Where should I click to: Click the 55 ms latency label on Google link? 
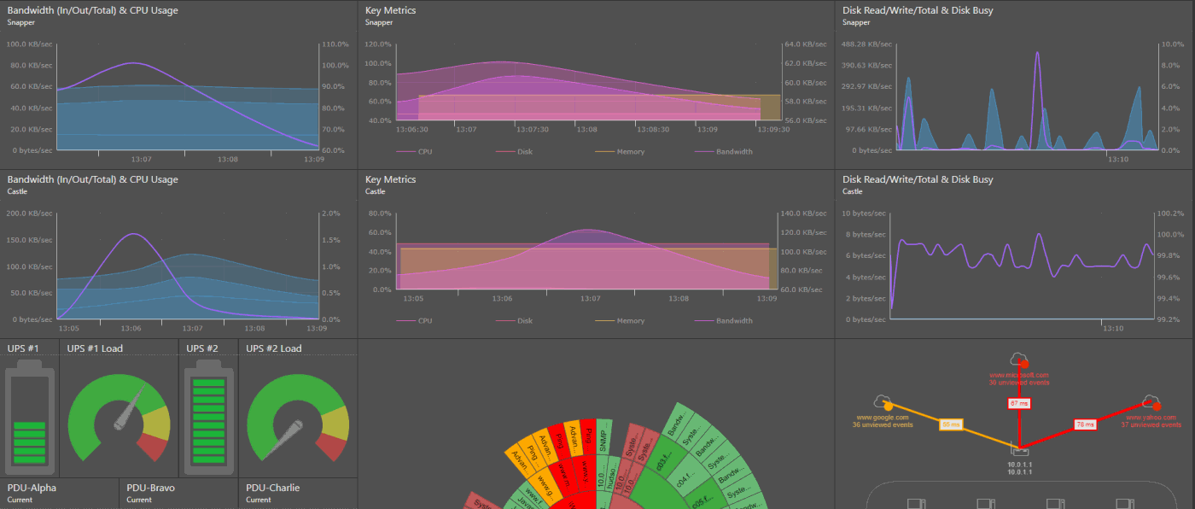(950, 424)
